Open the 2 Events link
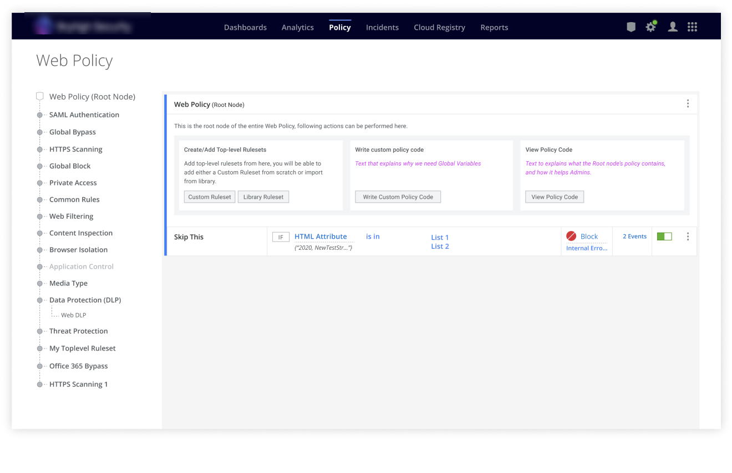Screen dimensions: 732x473 click(x=634, y=236)
